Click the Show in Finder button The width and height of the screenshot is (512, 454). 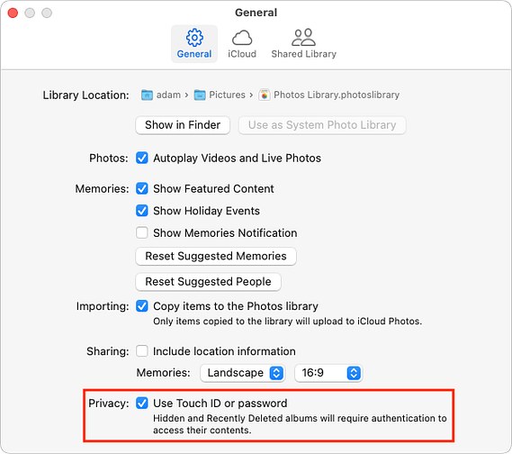183,125
